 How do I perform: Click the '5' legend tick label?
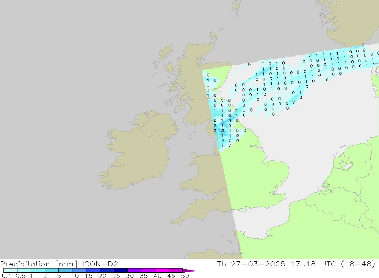(x=59, y=276)
